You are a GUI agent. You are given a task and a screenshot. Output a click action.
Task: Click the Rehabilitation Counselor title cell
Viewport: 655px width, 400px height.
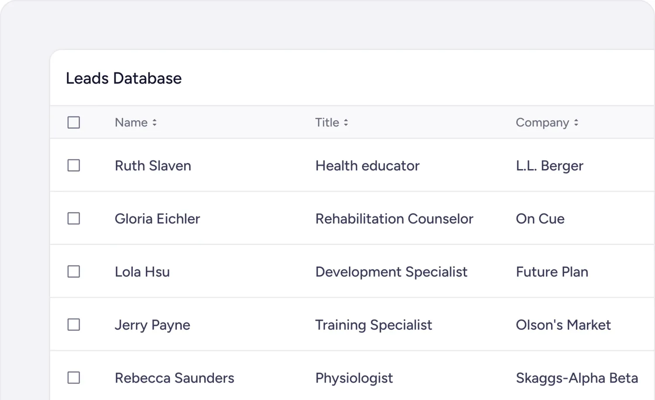[394, 219]
